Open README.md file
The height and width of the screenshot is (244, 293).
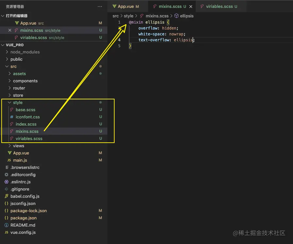54,225
